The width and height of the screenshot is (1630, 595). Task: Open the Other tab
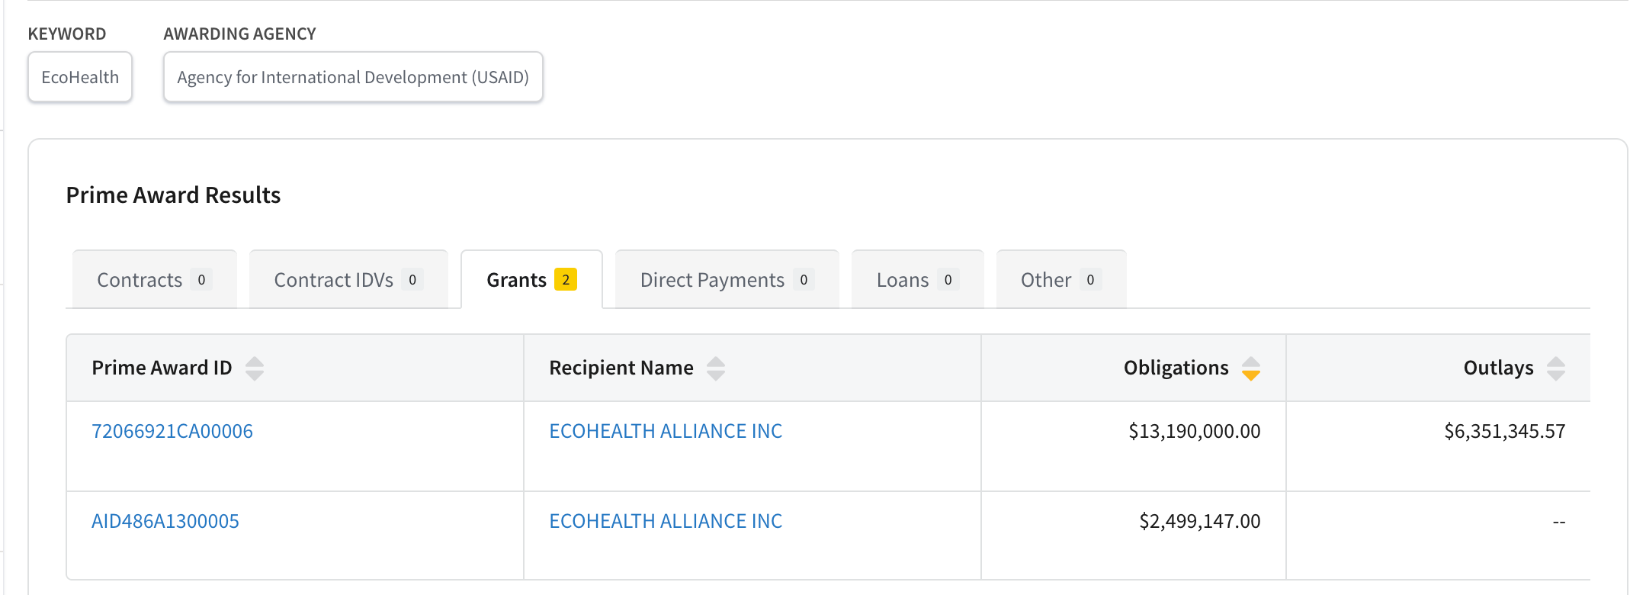tap(1060, 279)
